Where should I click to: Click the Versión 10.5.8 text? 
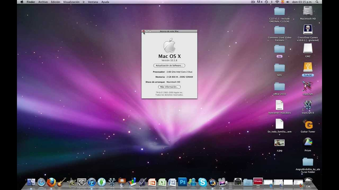(x=169, y=61)
